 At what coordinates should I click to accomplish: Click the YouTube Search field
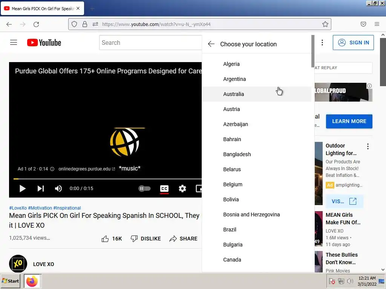coord(150,43)
